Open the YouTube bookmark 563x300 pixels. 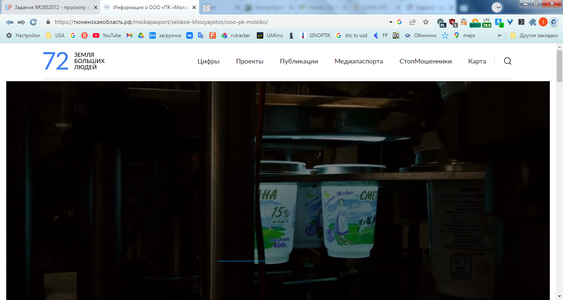pos(107,35)
